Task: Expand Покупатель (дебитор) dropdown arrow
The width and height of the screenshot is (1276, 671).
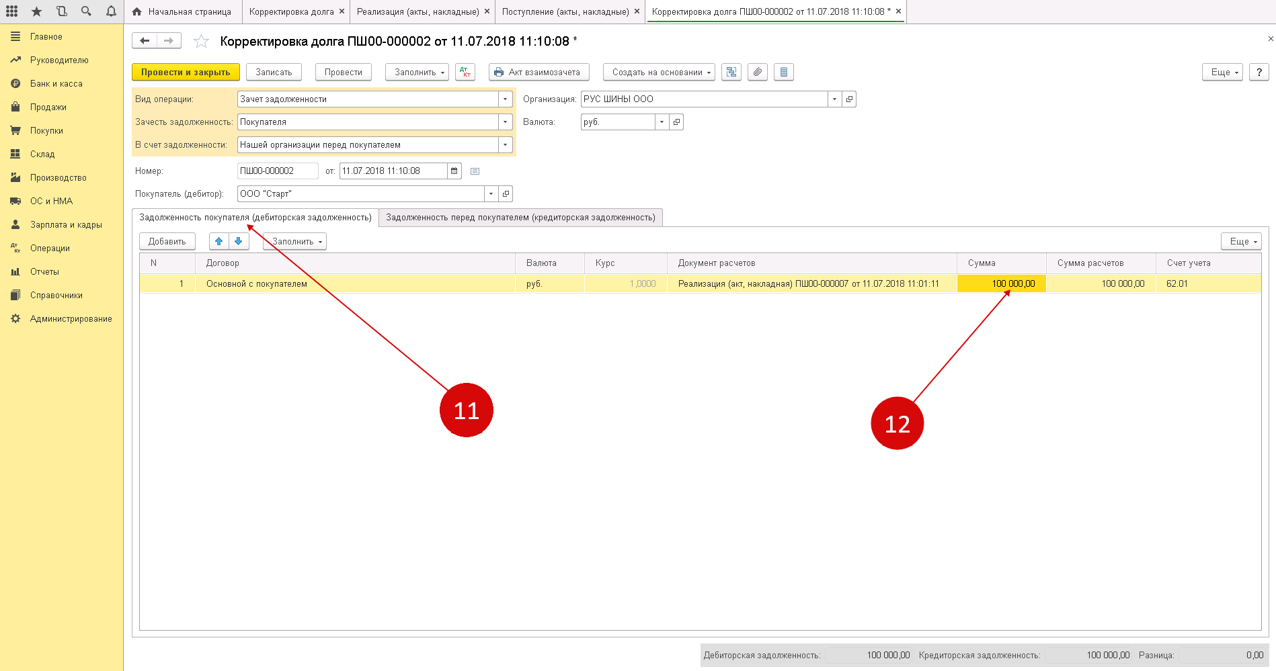Action: point(491,194)
